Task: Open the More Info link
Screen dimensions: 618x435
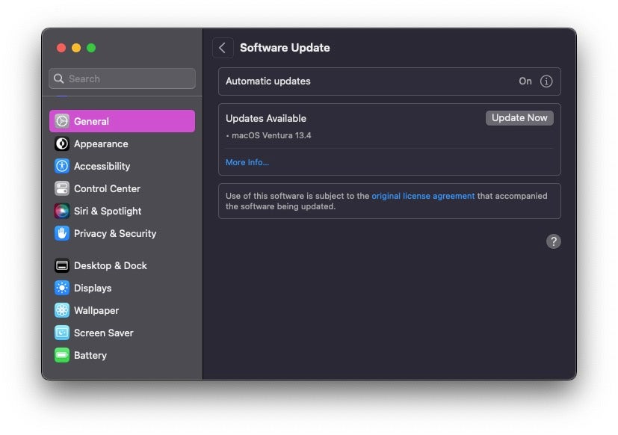Action: (x=247, y=162)
